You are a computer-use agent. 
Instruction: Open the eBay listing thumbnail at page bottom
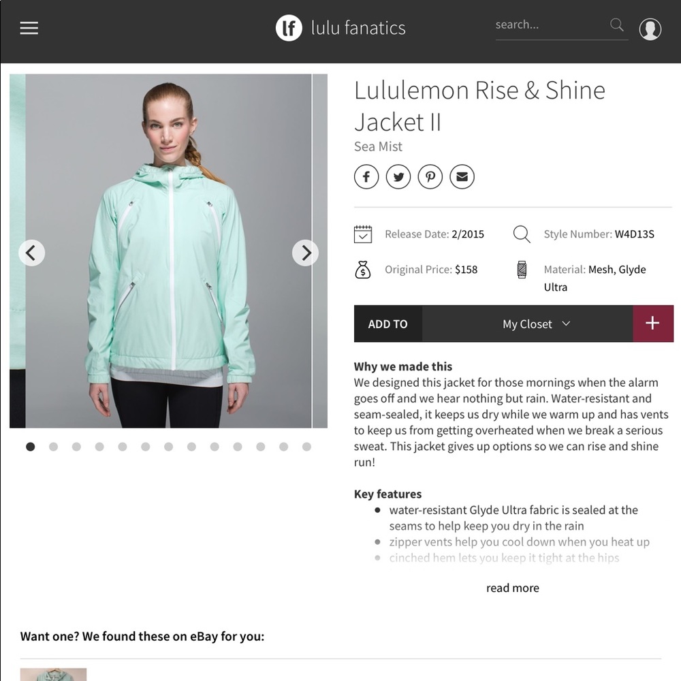tap(53, 675)
